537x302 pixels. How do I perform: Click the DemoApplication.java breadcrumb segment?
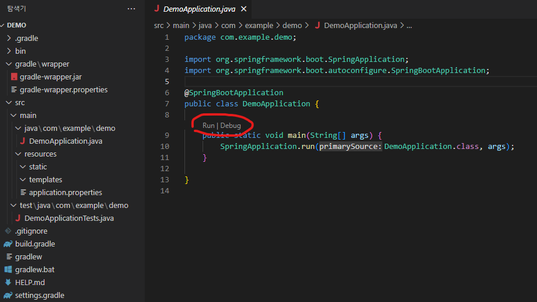click(x=360, y=25)
